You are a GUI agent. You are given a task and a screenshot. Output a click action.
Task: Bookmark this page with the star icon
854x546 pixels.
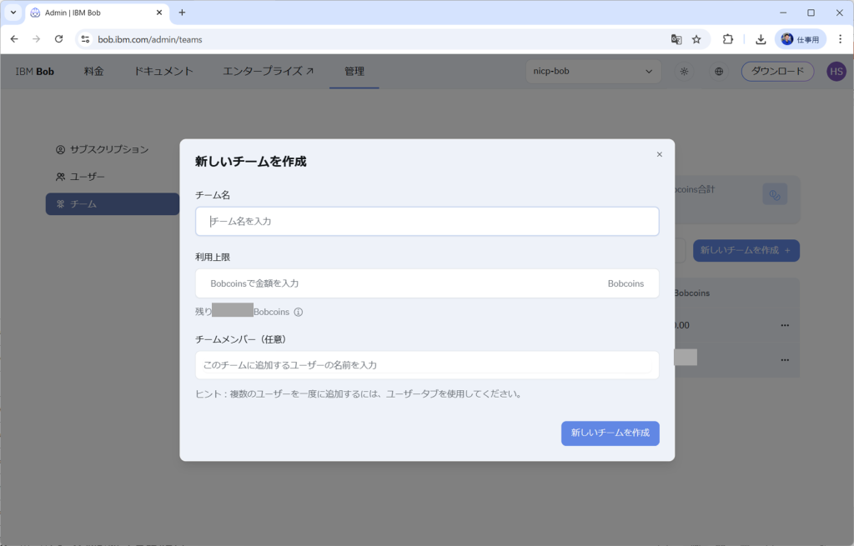tap(696, 39)
